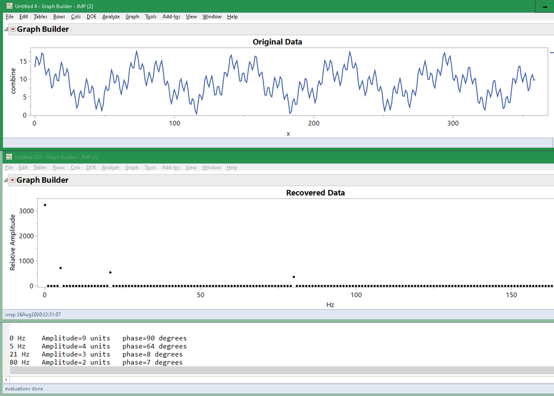
Task: Open the Rows menu in Untitled 127
Action: (58, 167)
